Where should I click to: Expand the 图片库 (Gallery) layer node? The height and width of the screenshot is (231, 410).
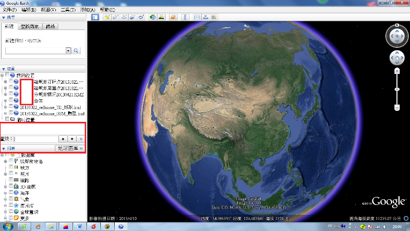coord(5,206)
